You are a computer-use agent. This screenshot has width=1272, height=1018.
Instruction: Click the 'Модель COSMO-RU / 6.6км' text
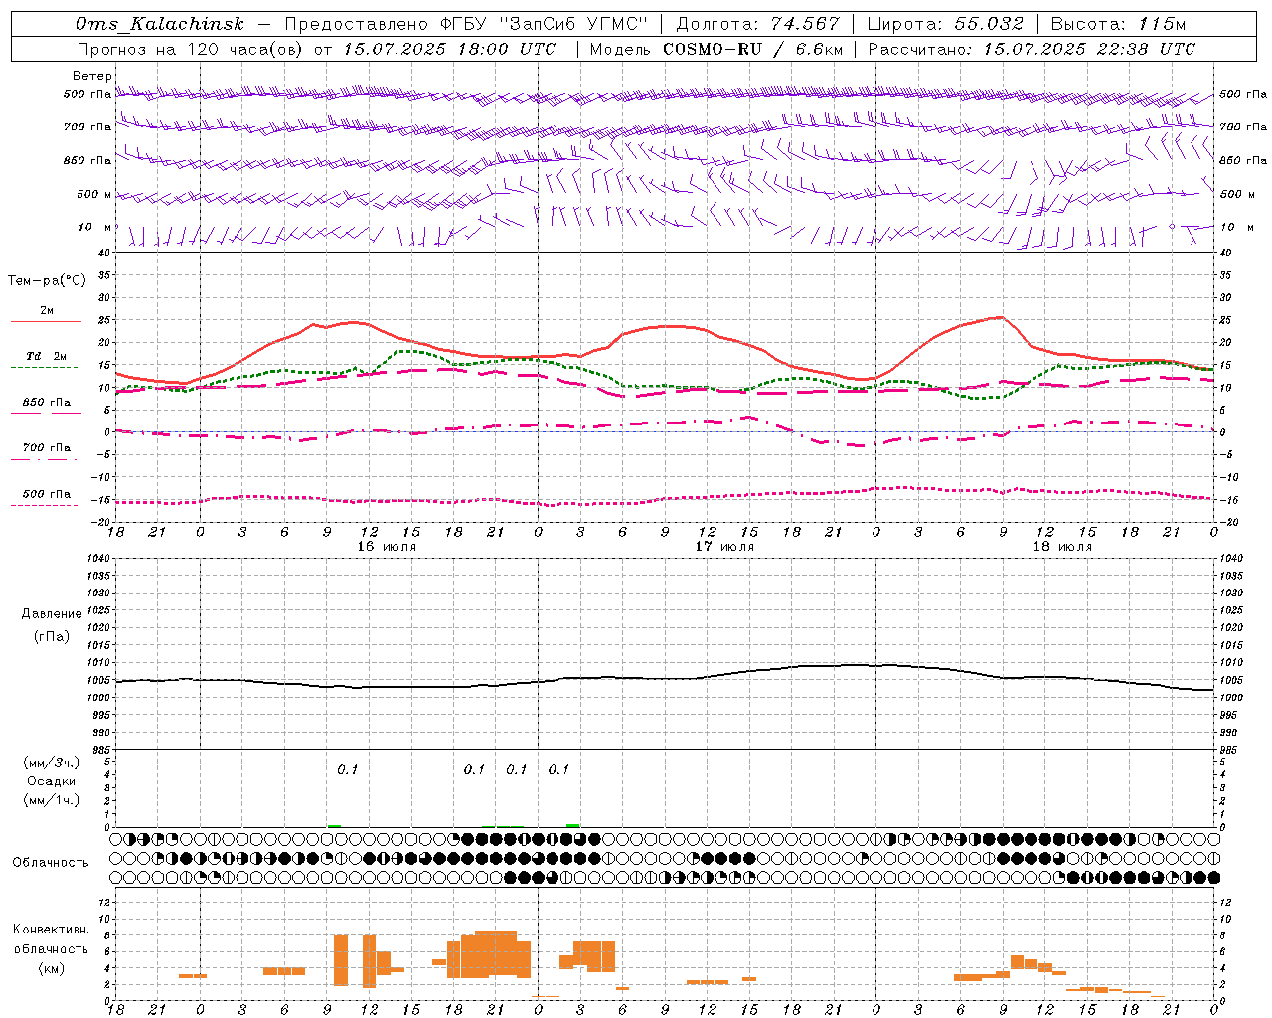(715, 49)
